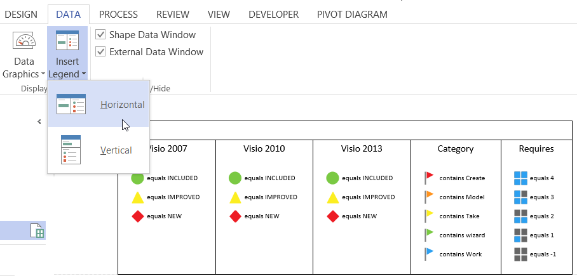The height and width of the screenshot is (276, 577).
Task: Select the Category legend column header
Action: point(456,149)
